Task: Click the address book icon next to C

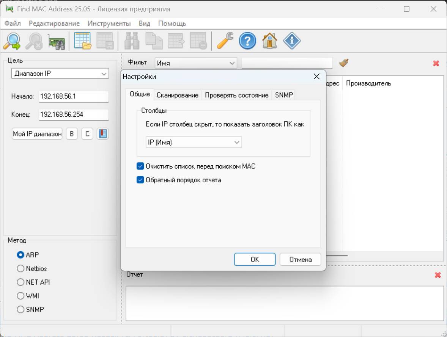Action: (102, 133)
